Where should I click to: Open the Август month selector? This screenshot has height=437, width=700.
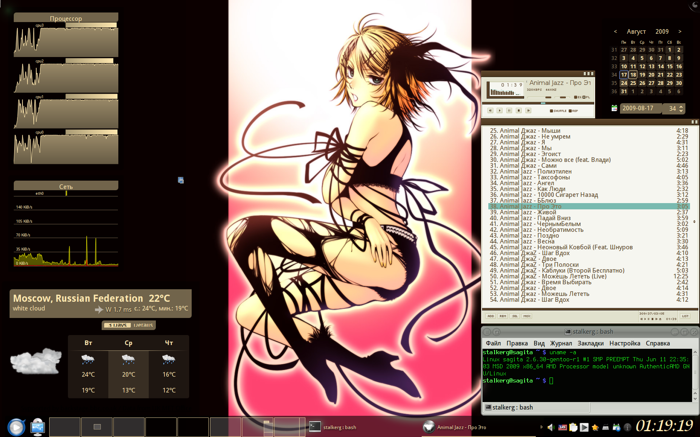pos(636,32)
